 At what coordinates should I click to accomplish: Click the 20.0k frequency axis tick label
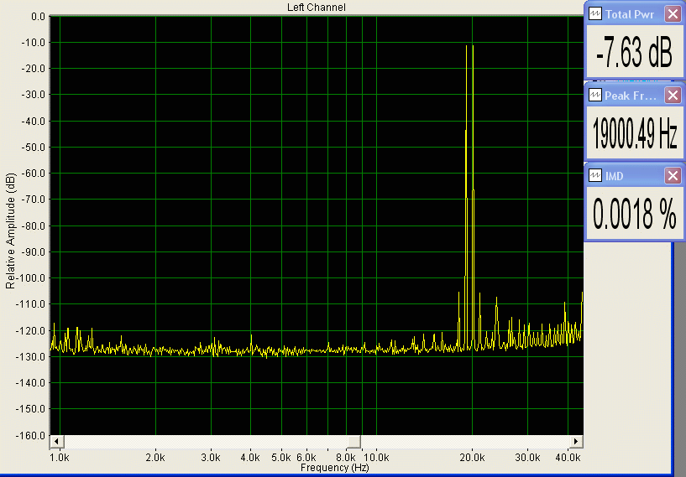point(472,458)
